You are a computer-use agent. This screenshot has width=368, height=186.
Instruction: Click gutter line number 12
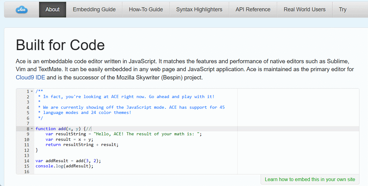(x=27, y=150)
